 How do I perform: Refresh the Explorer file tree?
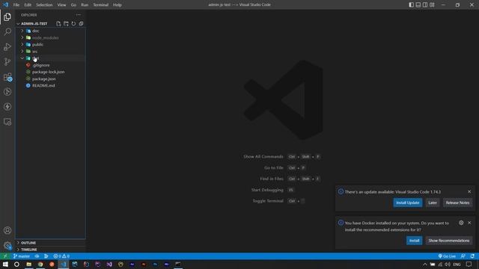(73, 23)
